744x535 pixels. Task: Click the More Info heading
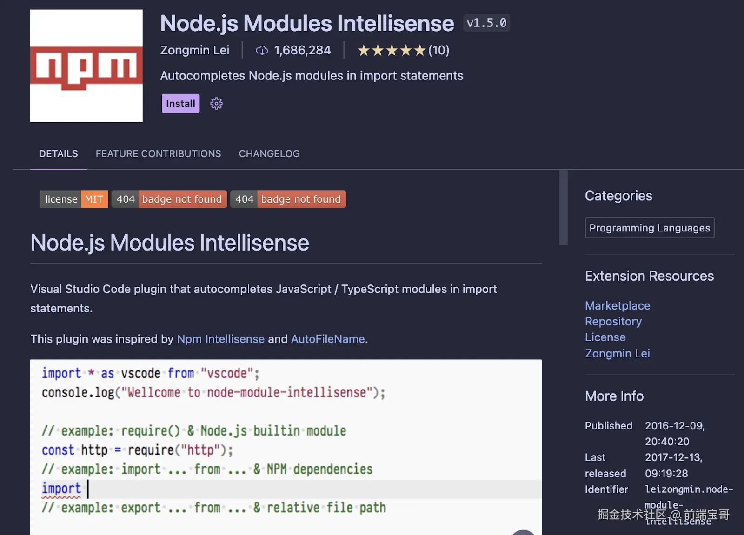(x=614, y=396)
